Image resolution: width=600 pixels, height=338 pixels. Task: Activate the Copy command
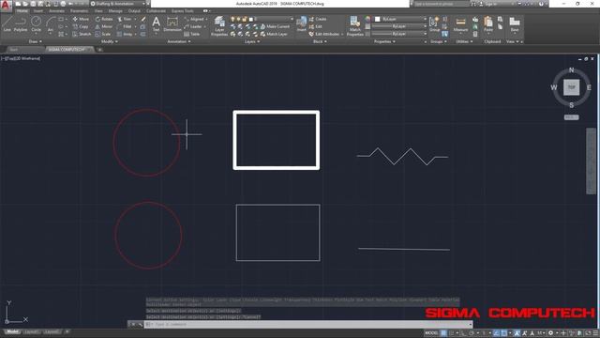pyautogui.click(x=81, y=26)
